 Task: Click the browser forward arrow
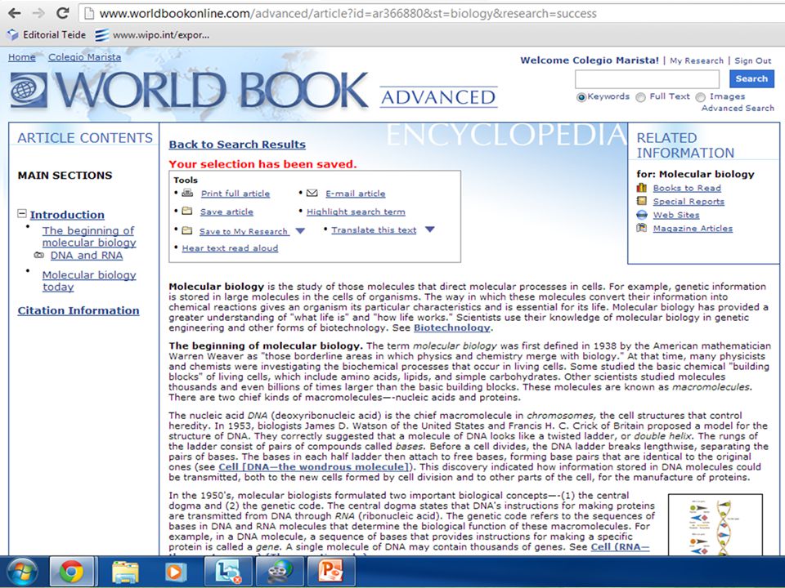point(38,13)
